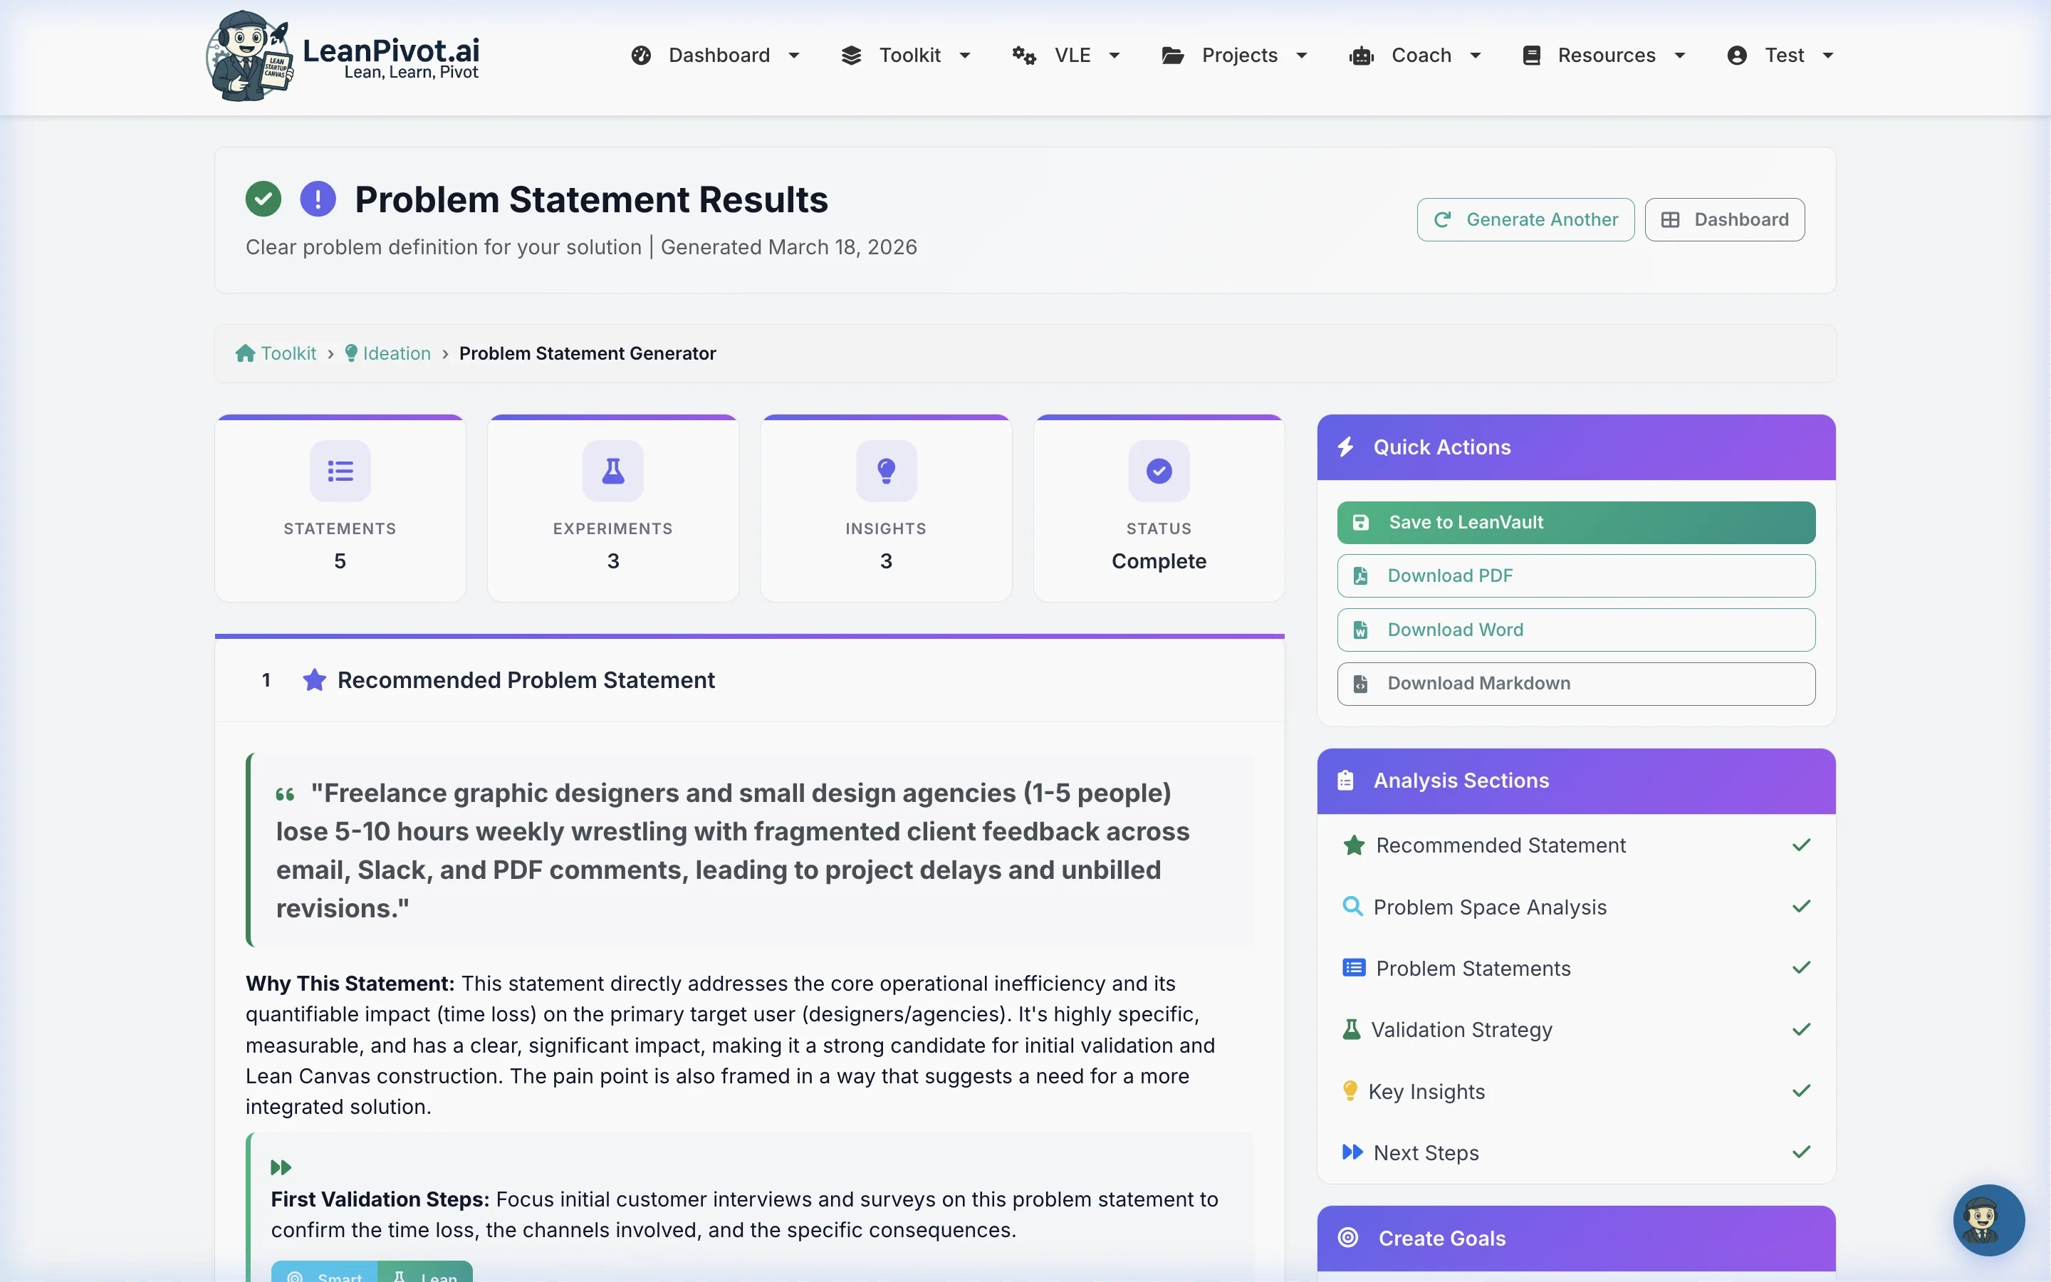Click the completion checkmark beside Validation Strategy

tap(1802, 1029)
